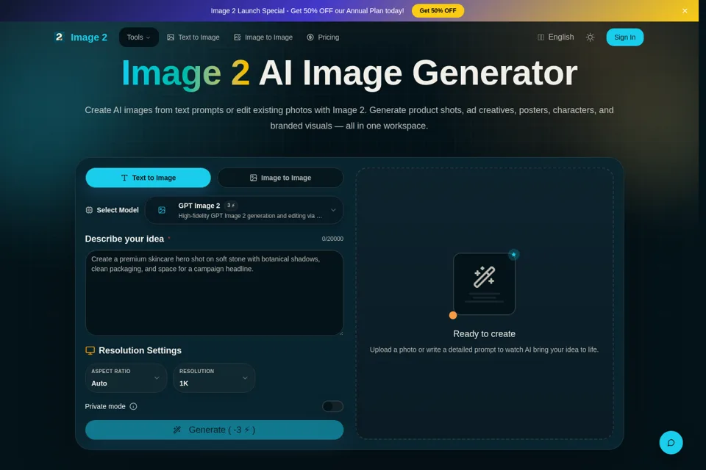Enable the Private mode switch
Viewport: 706px width, 470px height.
coord(332,406)
